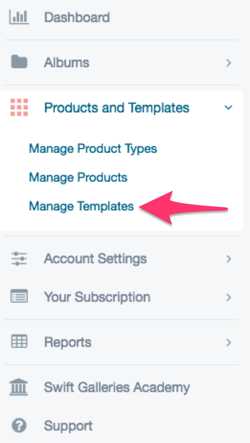Expand the Your Subscription chevron
The width and height of the screenshot is (250, 443).
click(228, 297)
